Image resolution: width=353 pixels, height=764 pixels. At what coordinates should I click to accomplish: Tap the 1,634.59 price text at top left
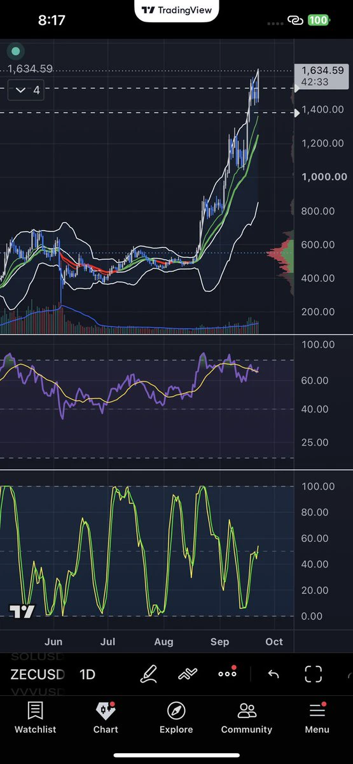(30, 69)
